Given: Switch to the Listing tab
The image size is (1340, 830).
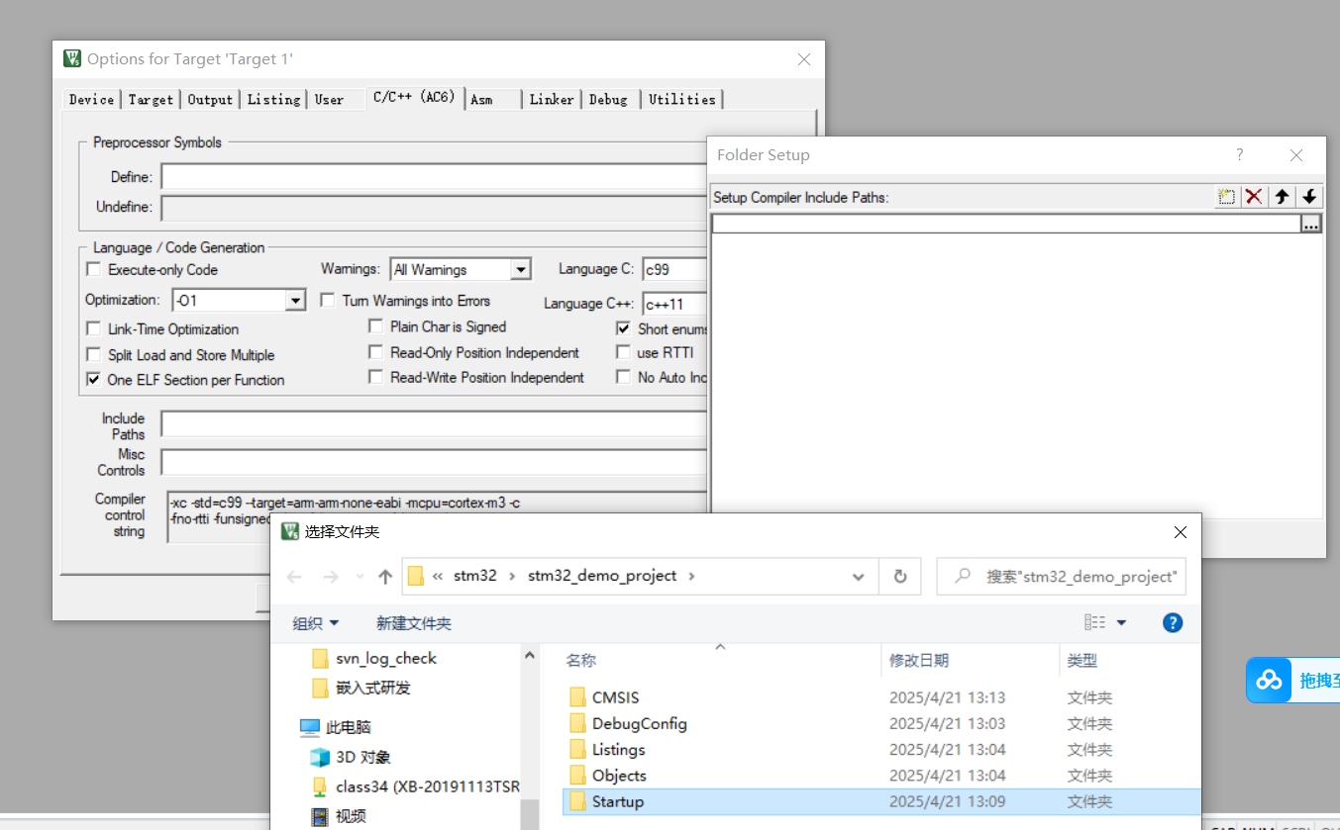Looking at the screenshot, I should (x=273, y=99).
